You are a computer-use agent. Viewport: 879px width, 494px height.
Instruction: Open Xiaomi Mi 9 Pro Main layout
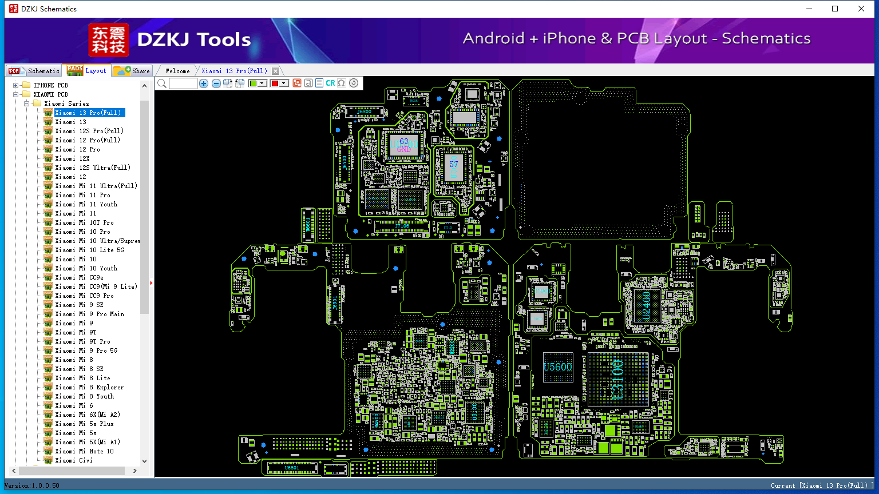coord(90,314)
